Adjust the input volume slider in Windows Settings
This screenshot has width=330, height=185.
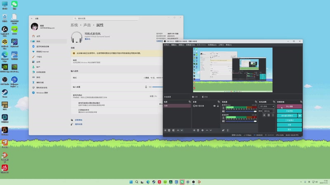158,87
